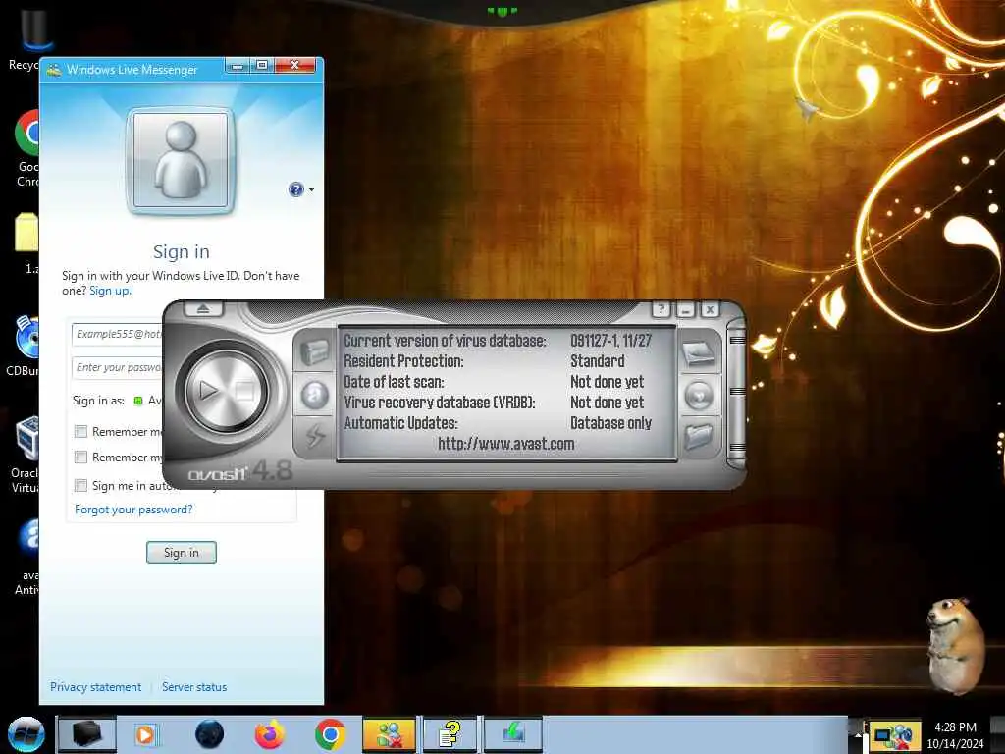Open the 'Server status' link

194,686
